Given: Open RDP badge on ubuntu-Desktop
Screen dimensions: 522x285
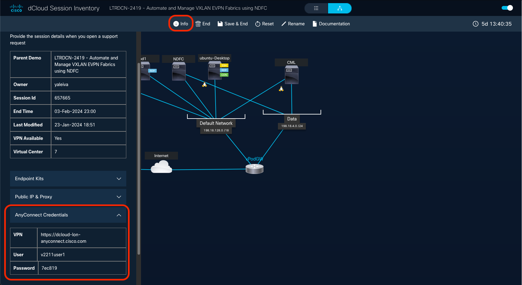Looking at the screenshot, I should [224, 70].
